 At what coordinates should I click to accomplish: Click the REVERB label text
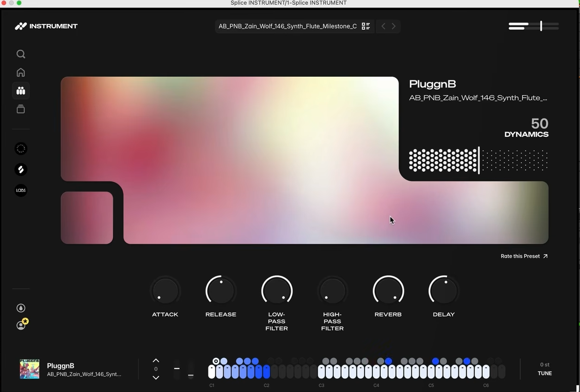click(388, 314)
